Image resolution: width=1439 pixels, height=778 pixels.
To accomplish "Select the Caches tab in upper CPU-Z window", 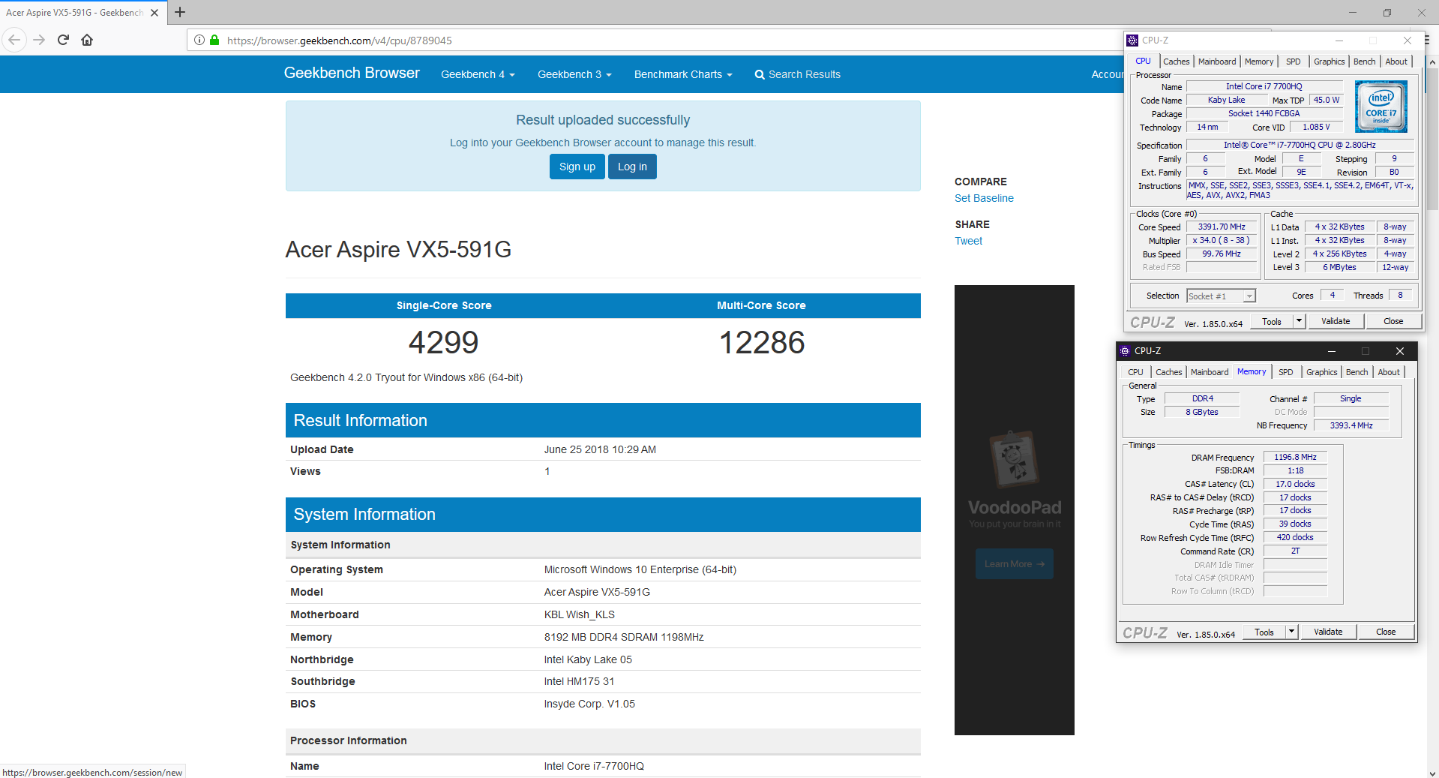I will point(1176,62).
